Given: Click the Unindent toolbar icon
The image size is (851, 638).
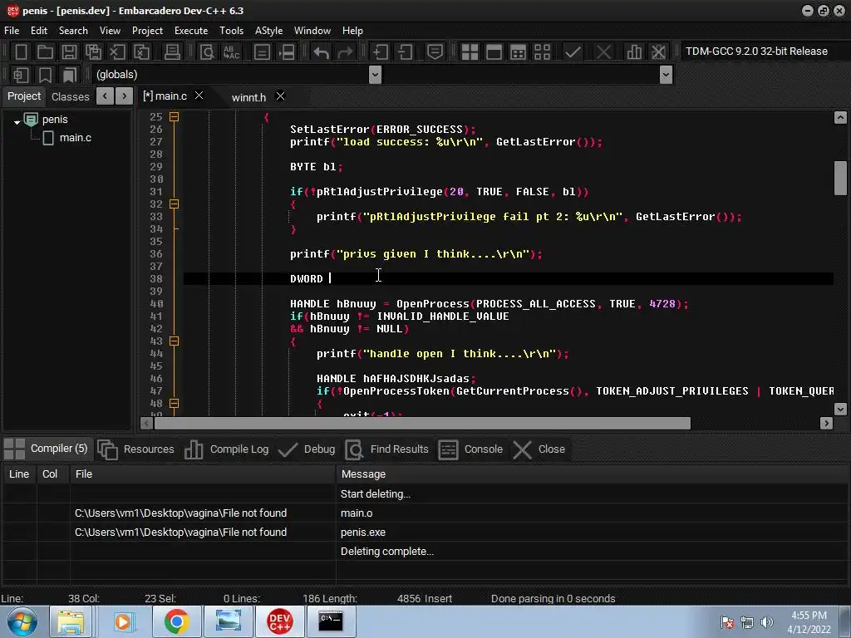Looking at the screenshot, I should click(405, 52).
